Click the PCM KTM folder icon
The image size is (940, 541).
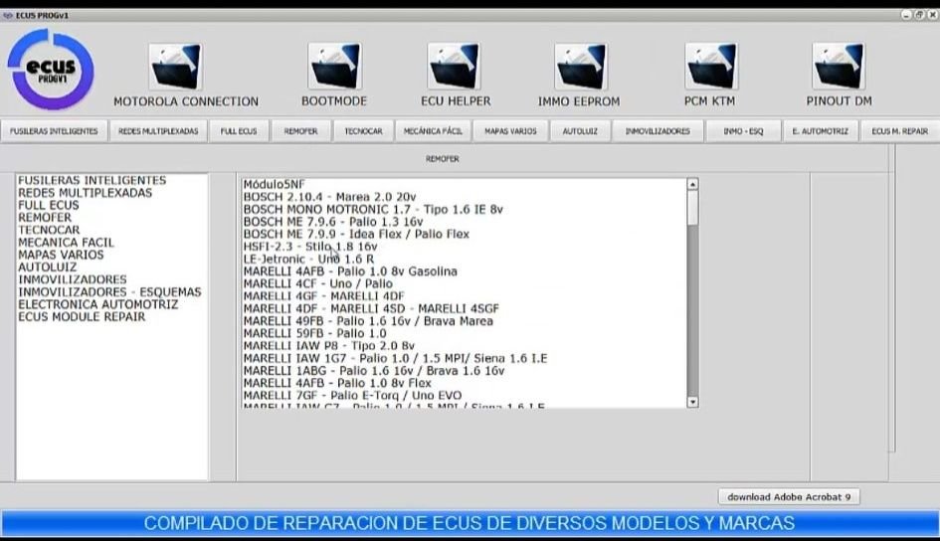(710, 67)
